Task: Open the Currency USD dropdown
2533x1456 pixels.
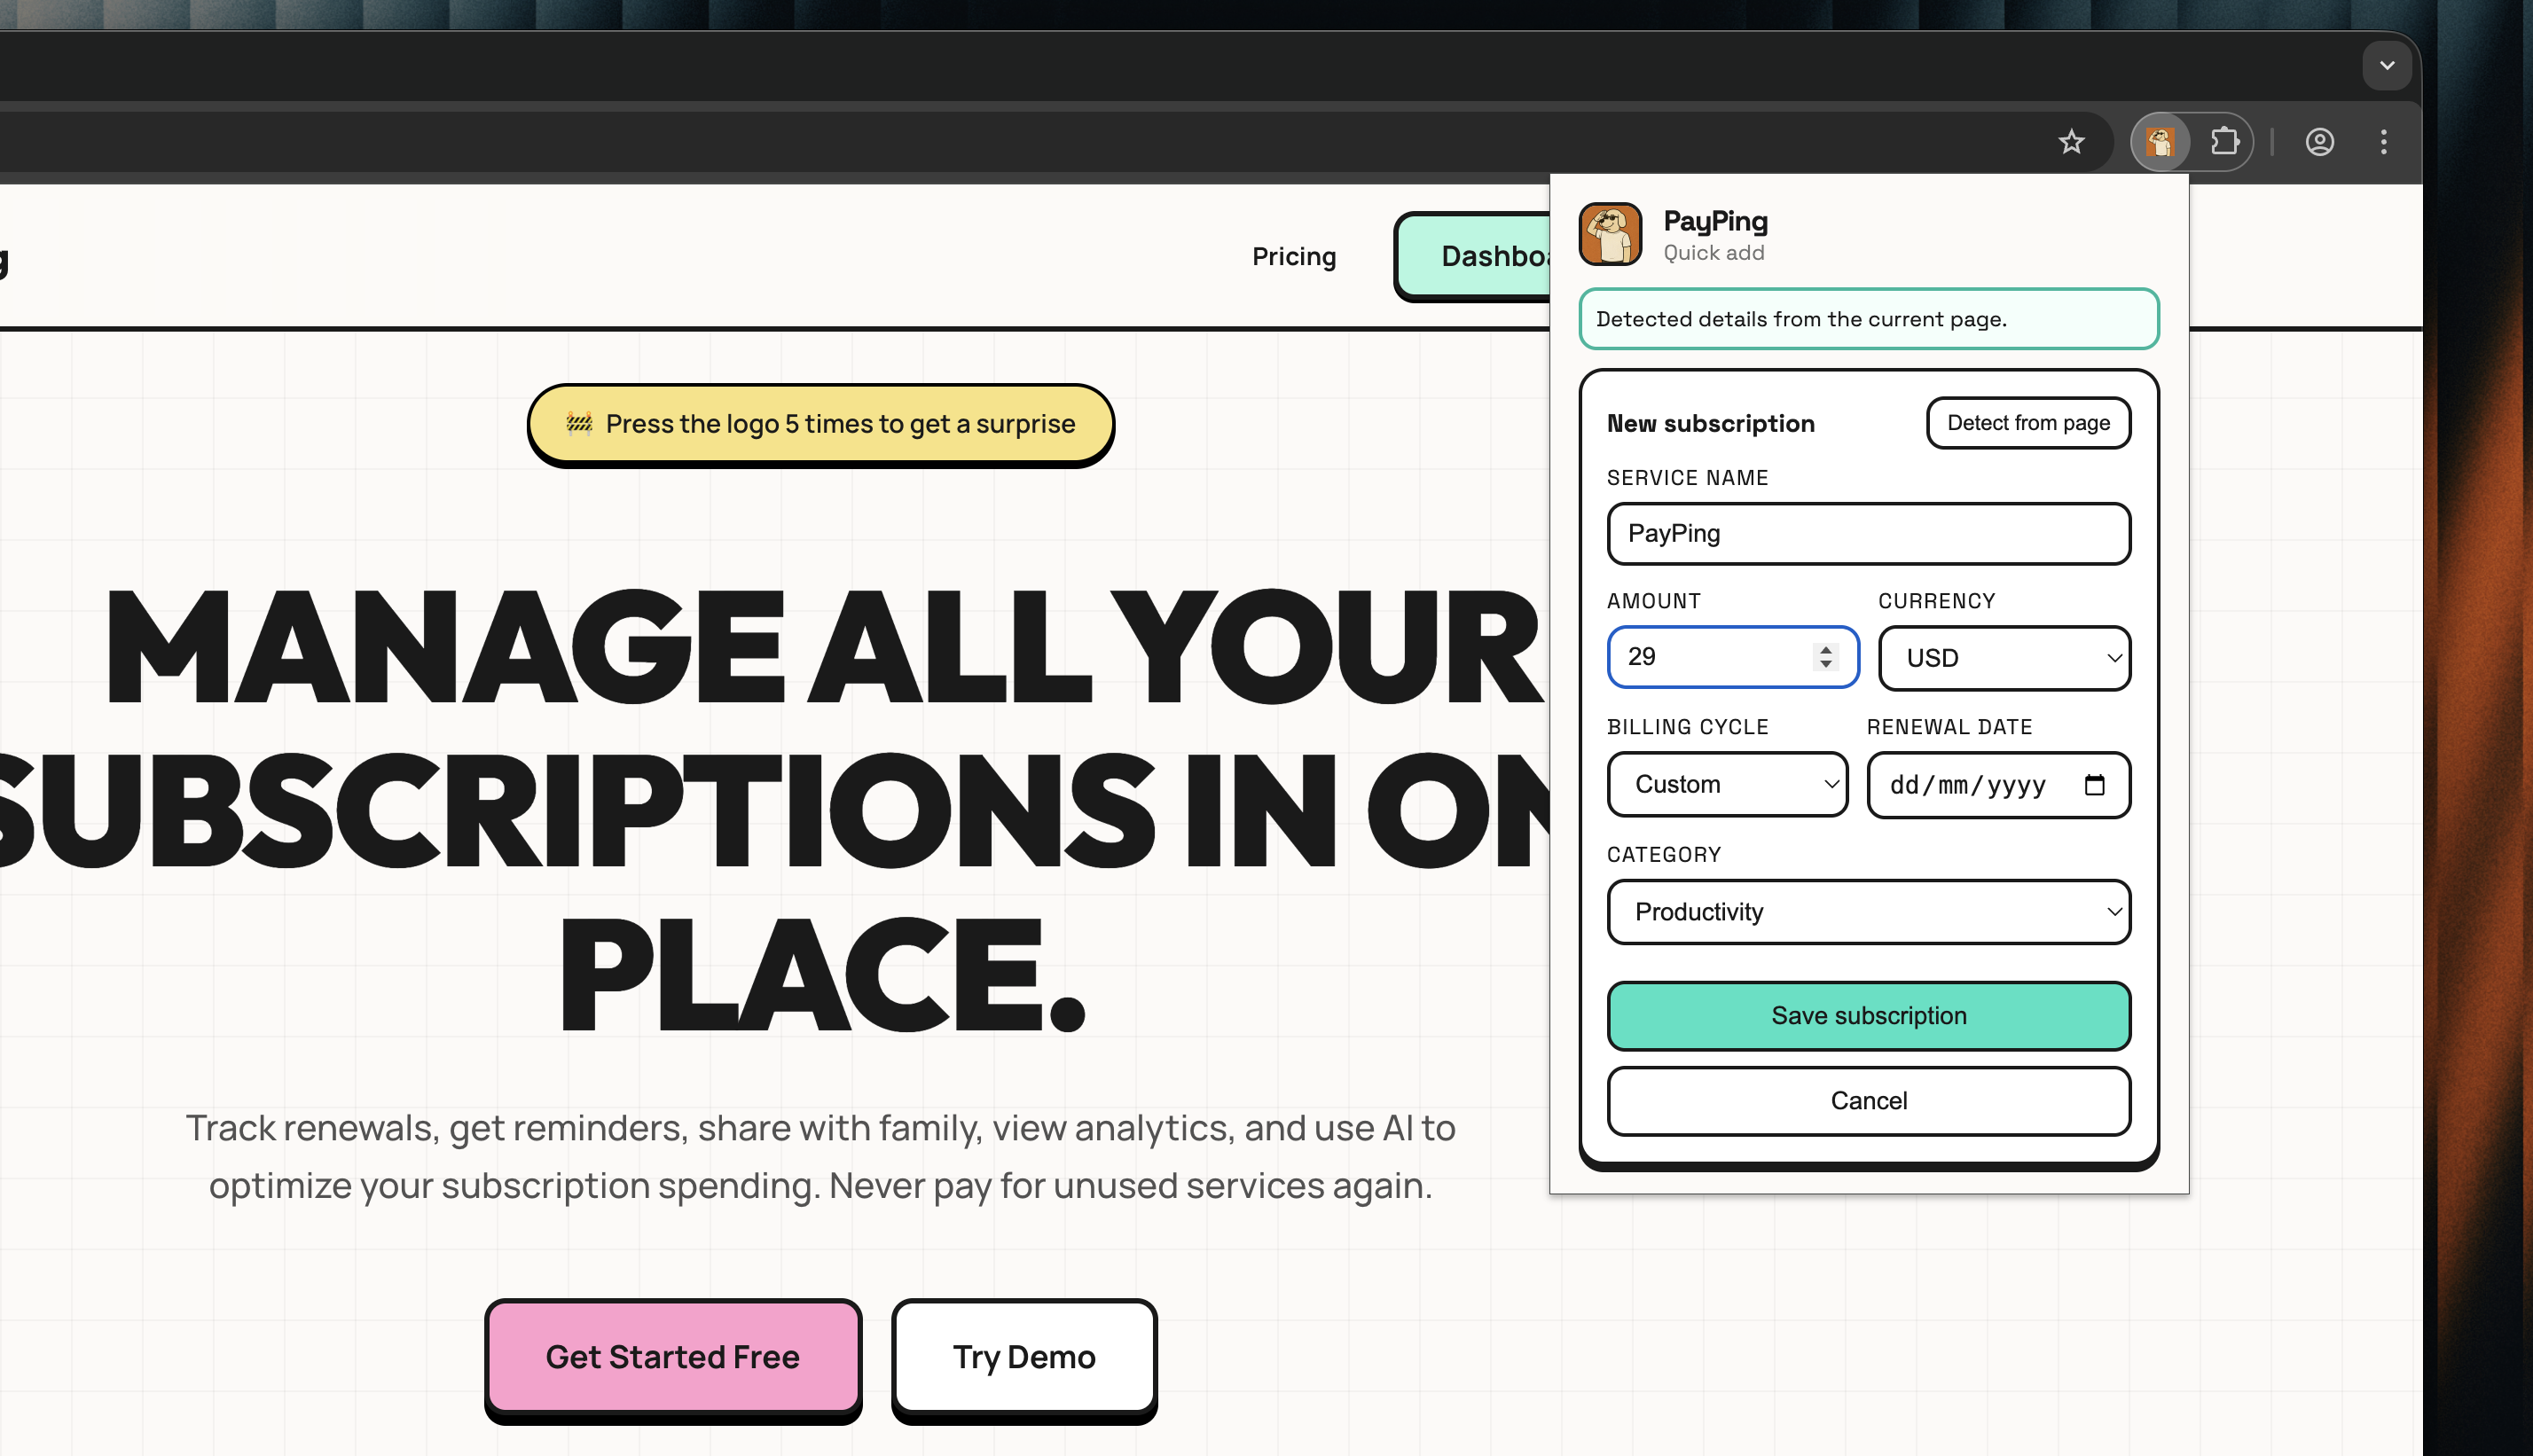Action: click(x=2004, y=658)
